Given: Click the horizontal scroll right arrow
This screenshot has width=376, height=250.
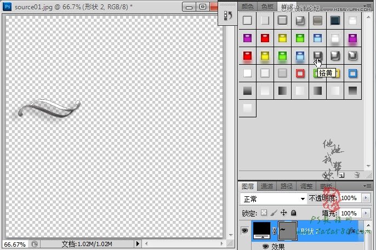Looking at the screenshot, I should (x=222, y=244).
